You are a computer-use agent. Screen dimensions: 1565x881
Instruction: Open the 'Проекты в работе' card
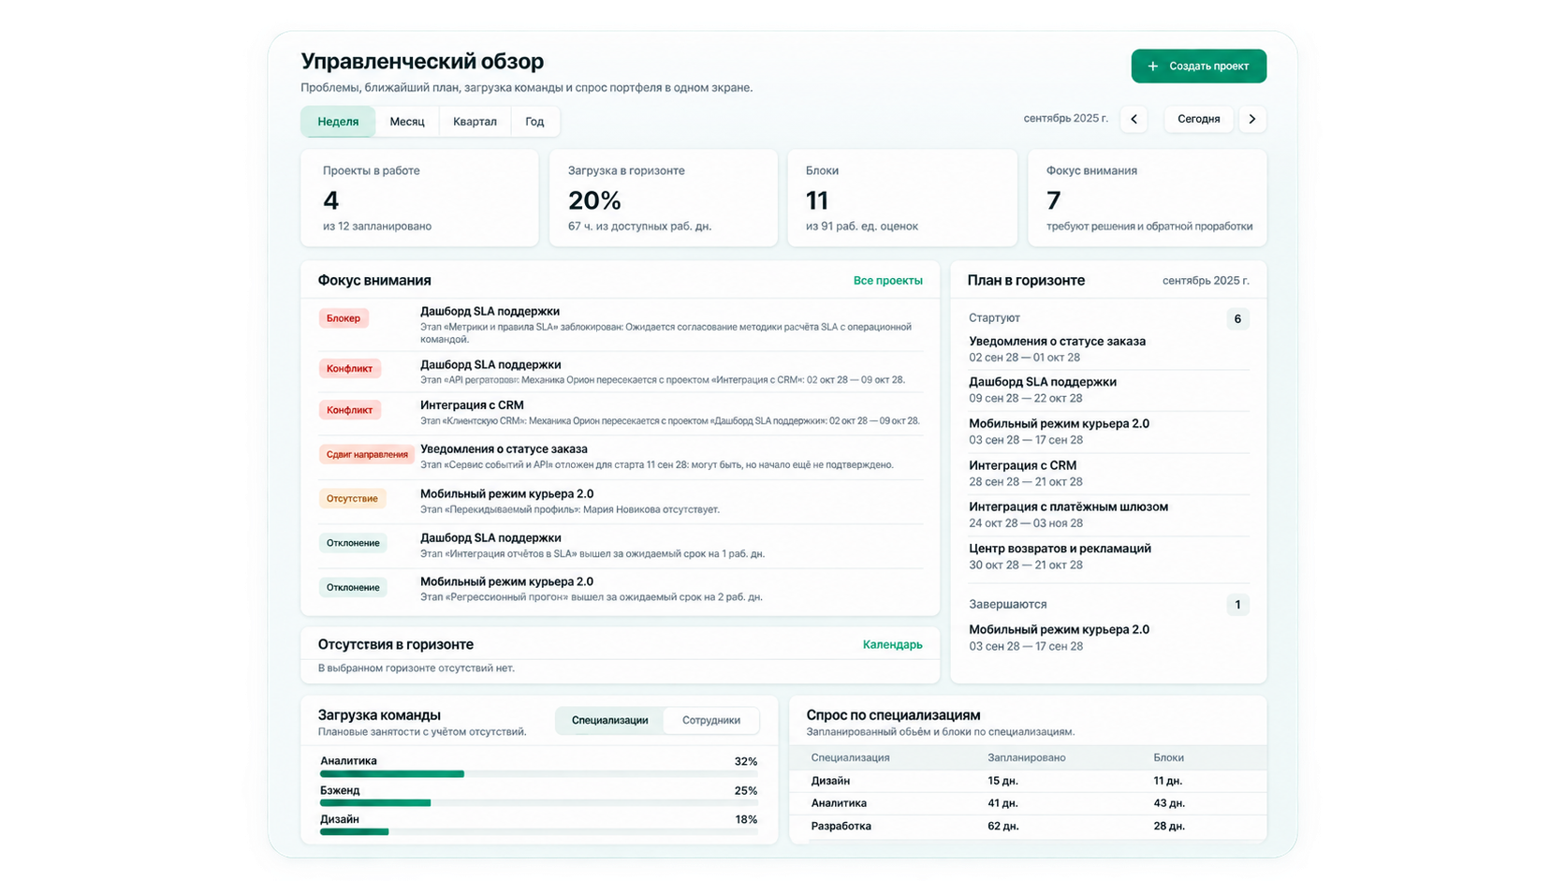(x=419, y=198)
